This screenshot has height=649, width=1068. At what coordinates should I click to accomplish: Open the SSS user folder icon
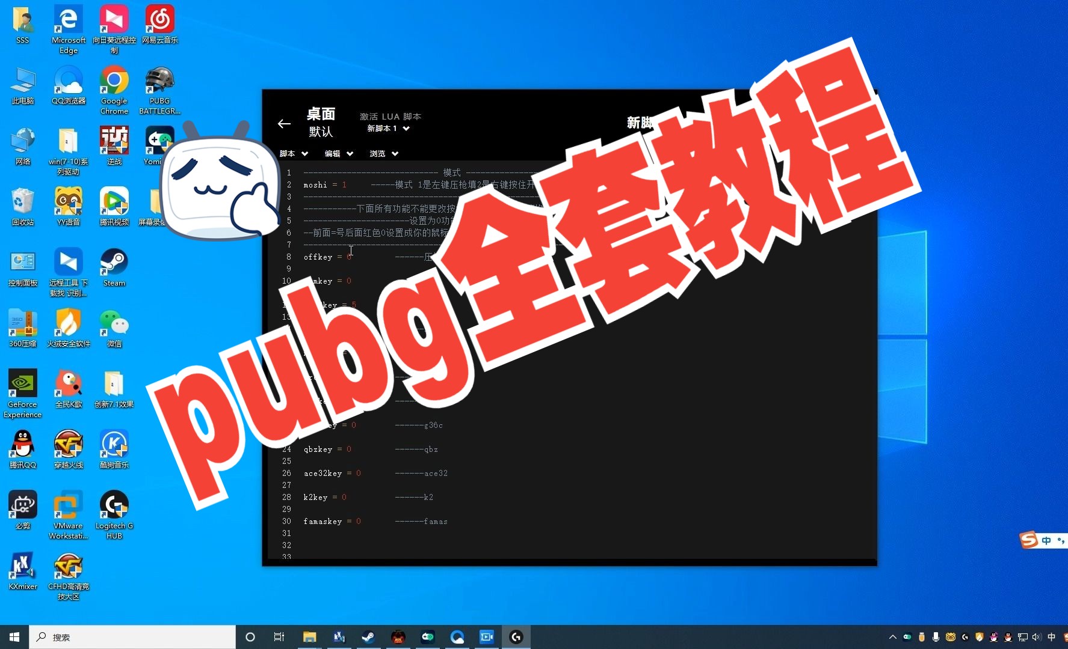pos(23,25)
